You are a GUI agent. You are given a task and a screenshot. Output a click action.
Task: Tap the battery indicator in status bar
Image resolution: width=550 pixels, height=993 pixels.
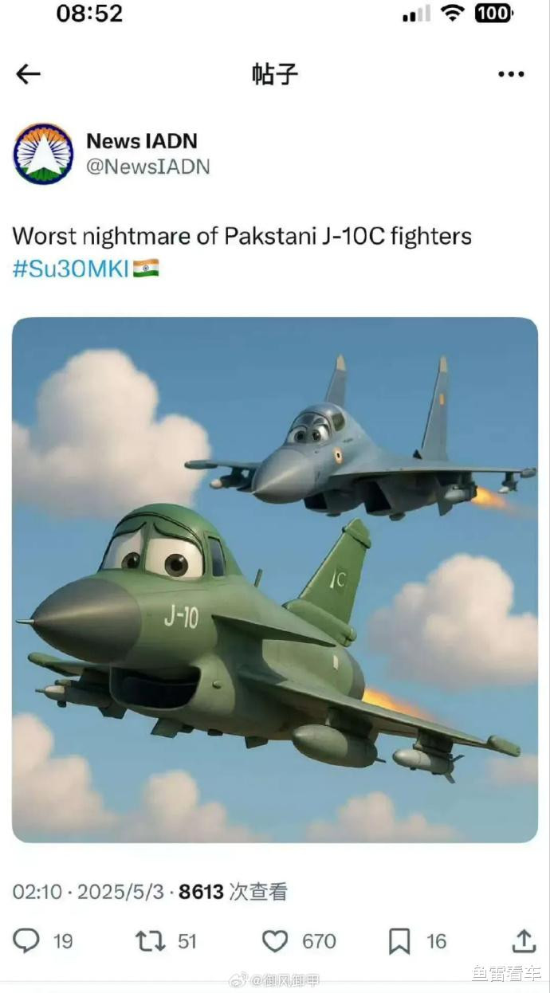(493, 14)
